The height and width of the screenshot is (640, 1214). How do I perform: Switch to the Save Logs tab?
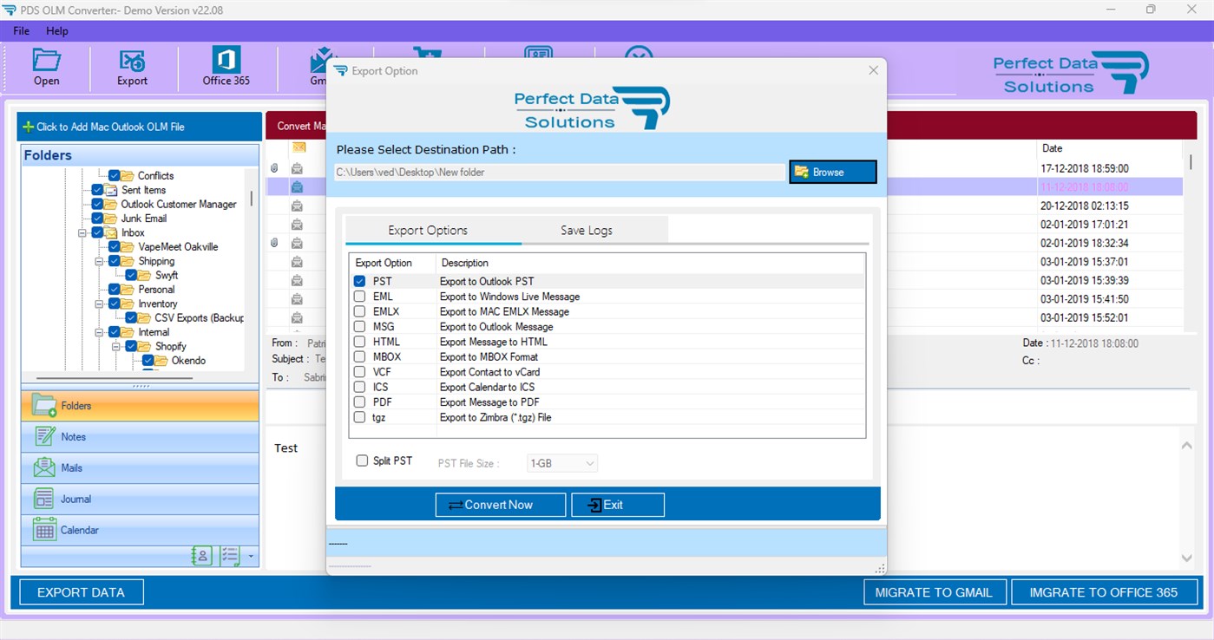click(x=586, y=230)
